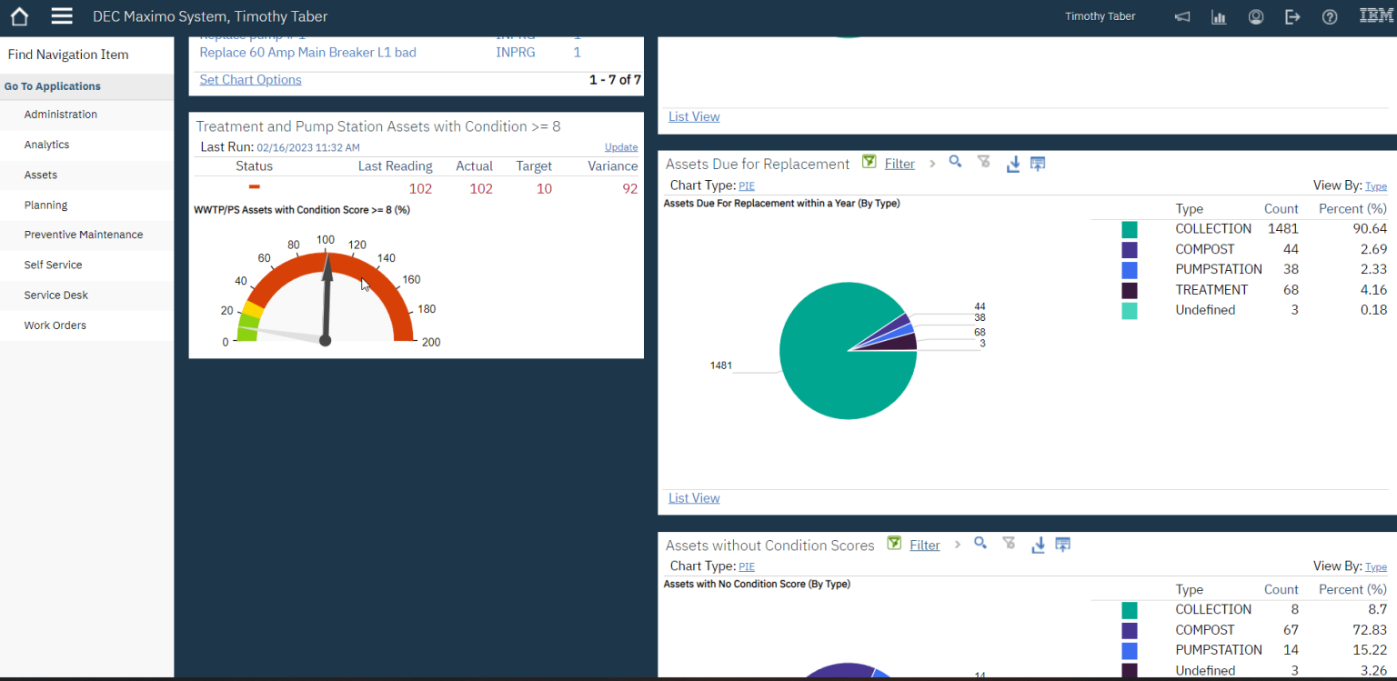Image resolution: width=1397 pixels, height=681 pixels.
Task: Click Undefined light teal swatch in Assets Due for Replacement
Action: [x=1130, y=311]
